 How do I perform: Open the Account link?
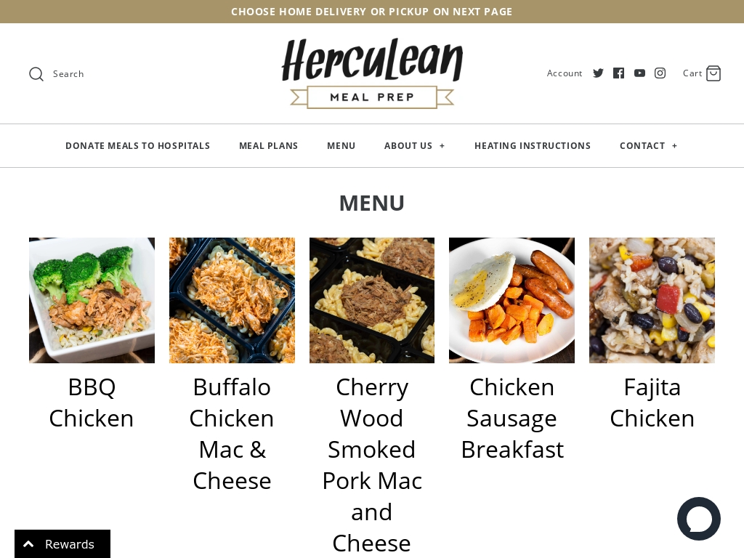tap(564, 73)
